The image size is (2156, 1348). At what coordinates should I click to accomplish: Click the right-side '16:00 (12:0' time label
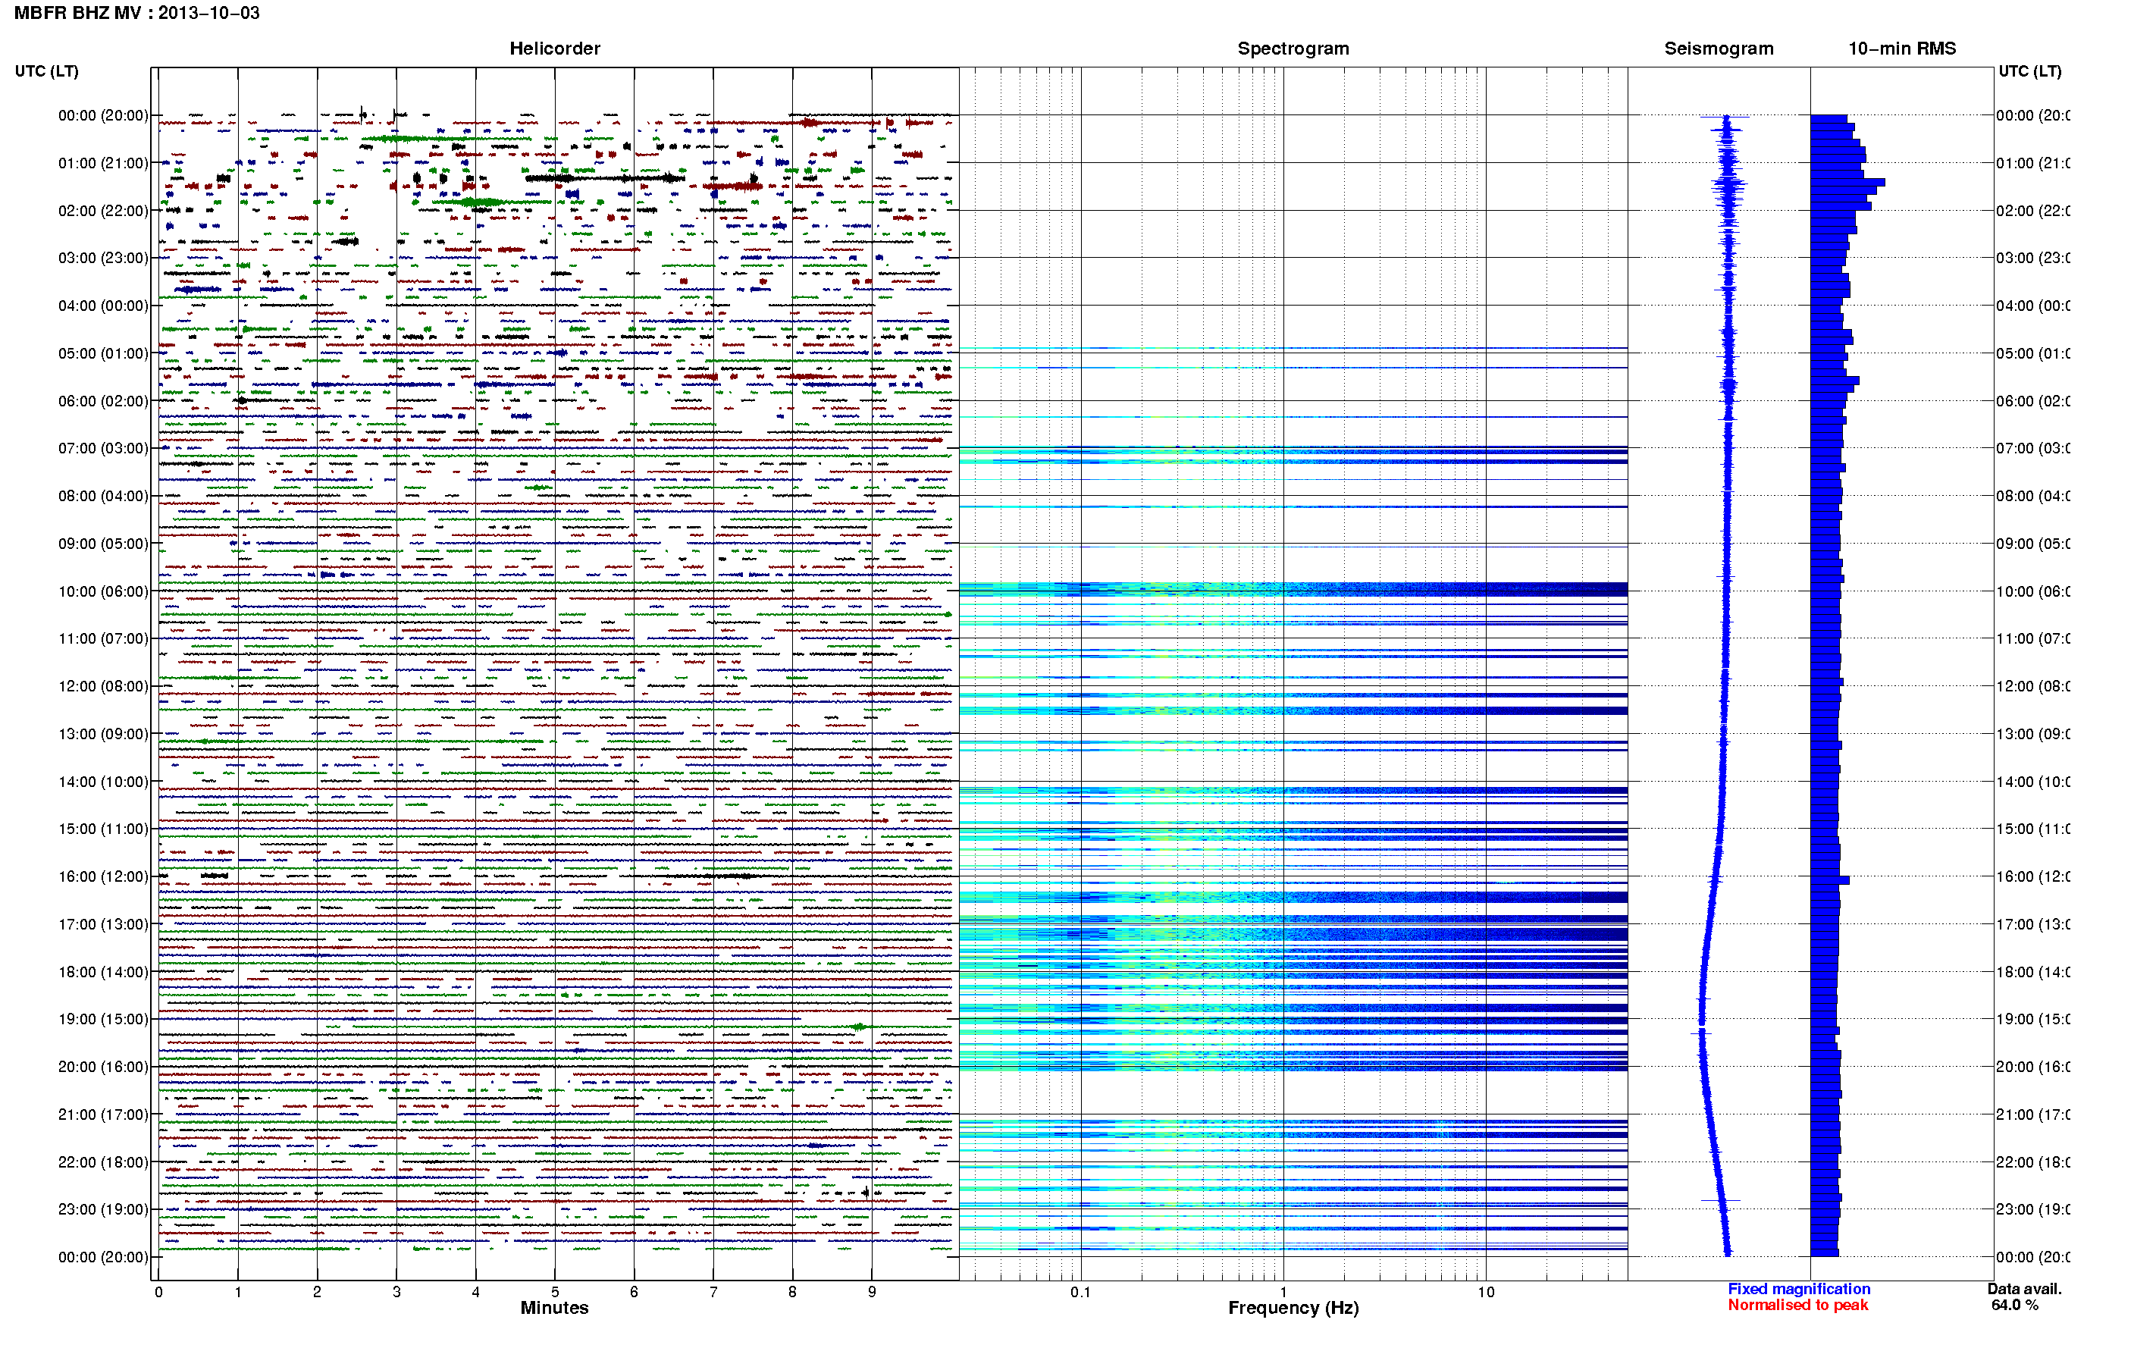pyautogui.click(x=2033, y=877)
